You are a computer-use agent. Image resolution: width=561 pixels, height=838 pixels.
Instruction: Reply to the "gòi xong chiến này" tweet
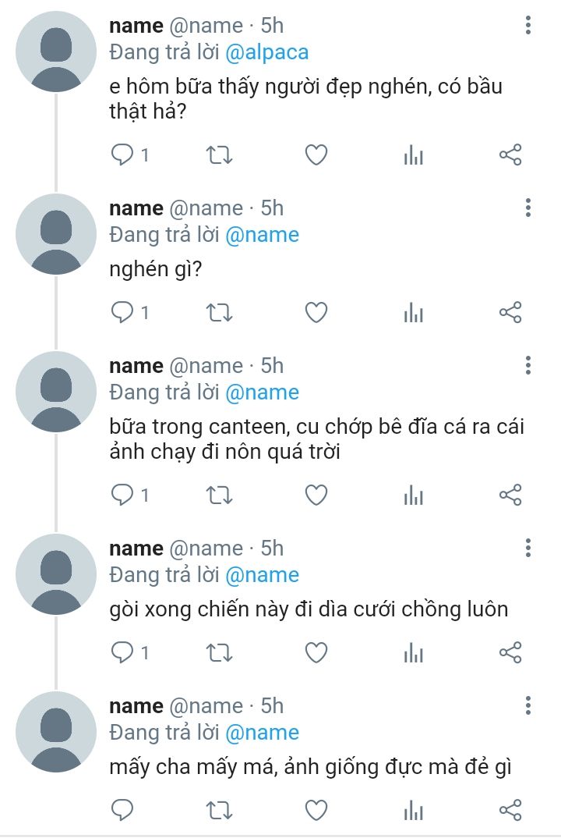[x=123, y=652]
